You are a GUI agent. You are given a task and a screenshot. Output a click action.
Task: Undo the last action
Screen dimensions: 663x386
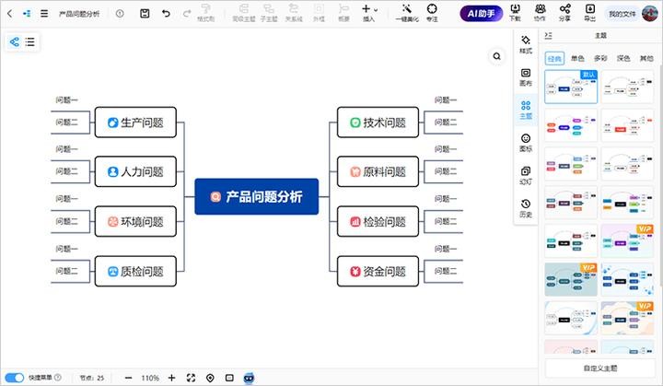pos(166,14)
